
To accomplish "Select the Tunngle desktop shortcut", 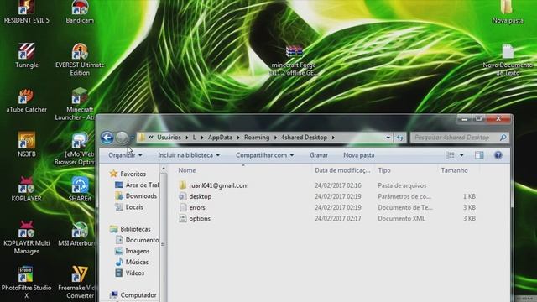I will click(x=27, y=55).
